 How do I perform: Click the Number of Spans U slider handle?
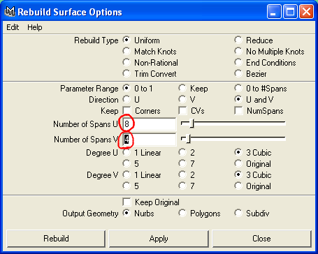tap(191, 123)
